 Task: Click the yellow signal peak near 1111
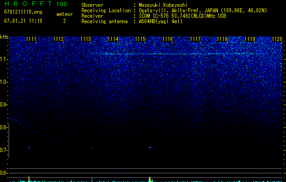(29, 178)
